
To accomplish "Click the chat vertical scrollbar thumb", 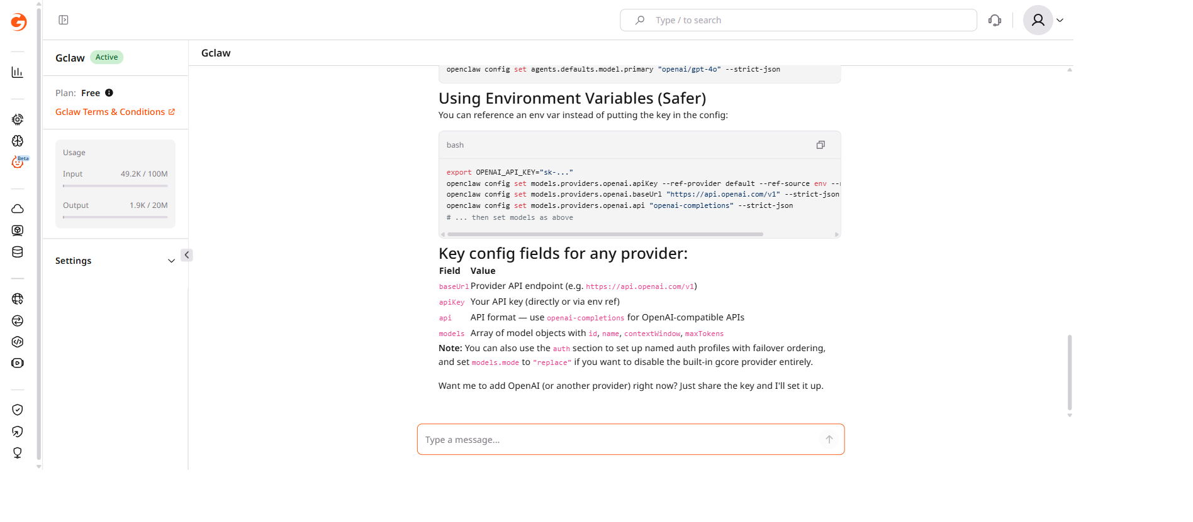I will point(1070,372).
